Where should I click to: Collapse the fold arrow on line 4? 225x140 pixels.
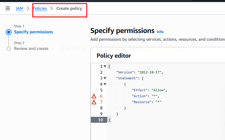point(105,84)
